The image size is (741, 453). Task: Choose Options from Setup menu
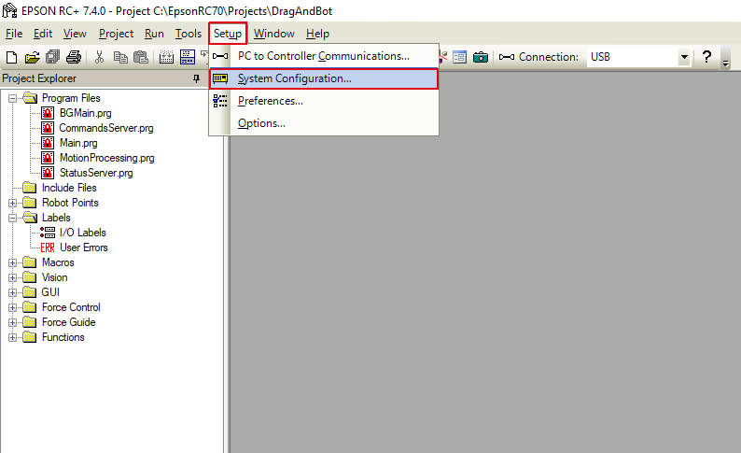pyautogui.click(x=324, y=123)
